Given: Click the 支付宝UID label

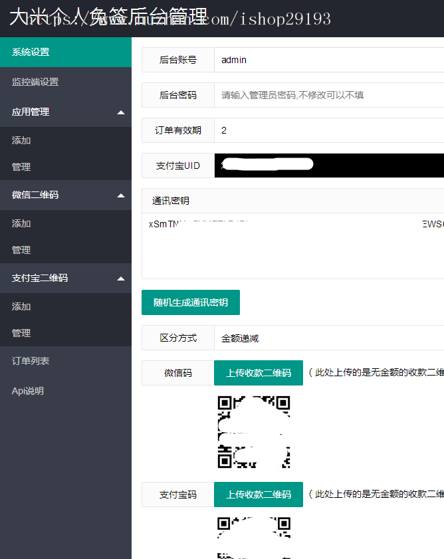Looking at the screenshot, I should coord(178,166).
